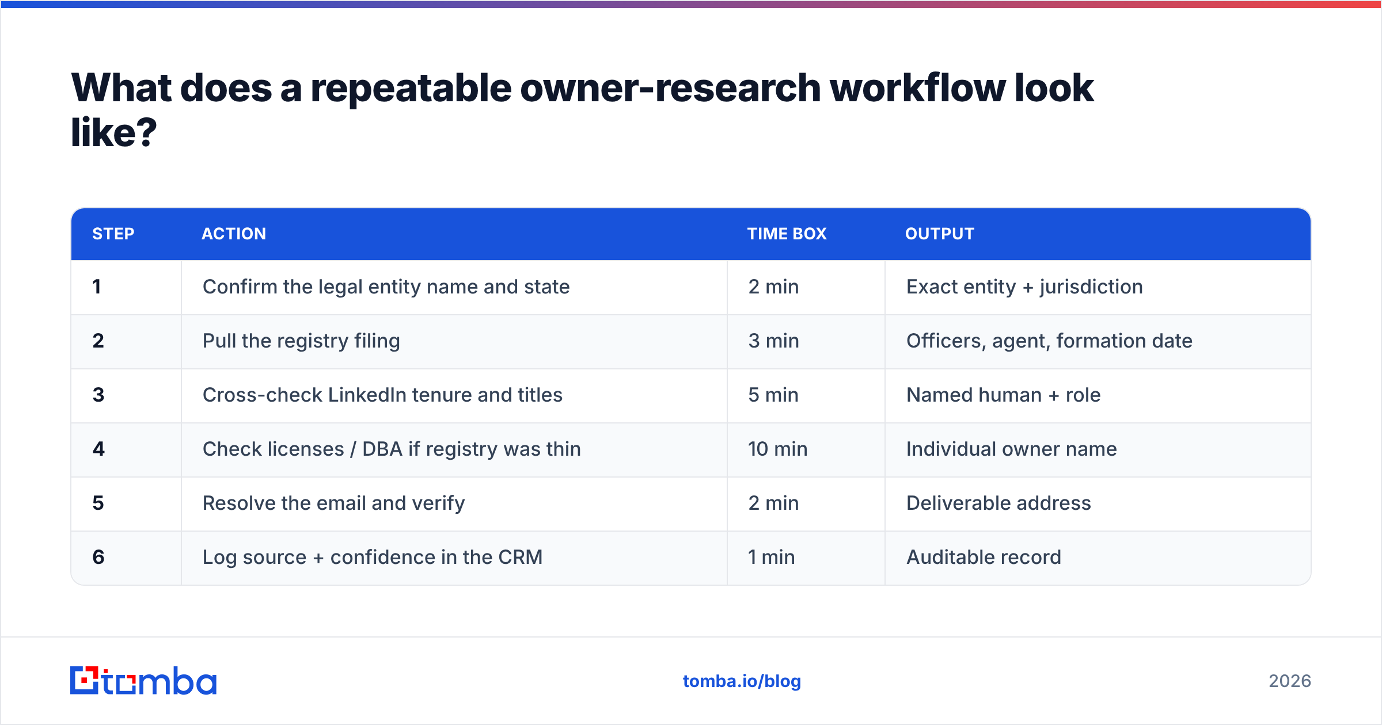
Task: Click the workflow question heading
Action: [x=582, y=110]
